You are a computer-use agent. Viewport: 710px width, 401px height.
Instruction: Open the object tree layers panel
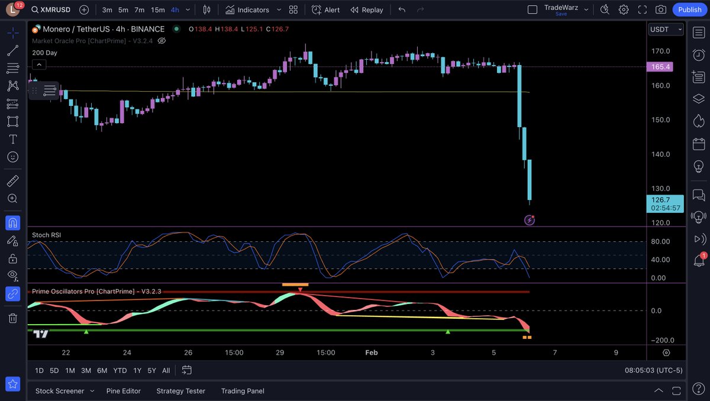click(x=698, y=99)
